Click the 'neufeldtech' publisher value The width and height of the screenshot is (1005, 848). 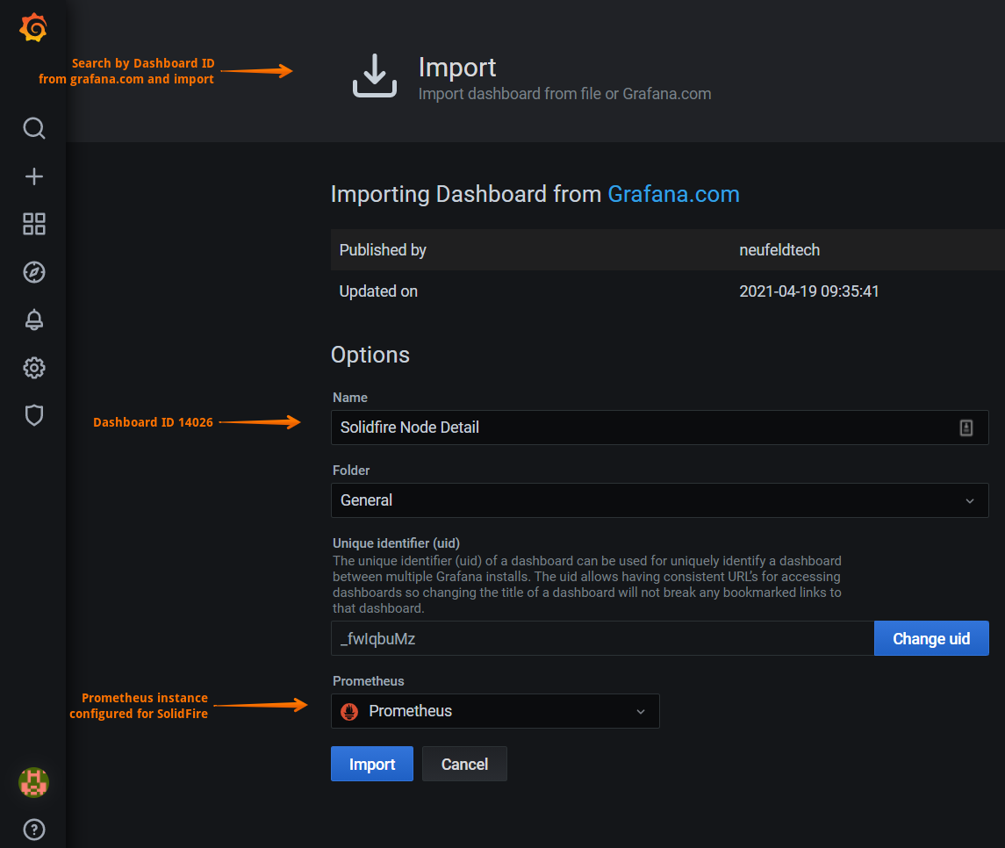779,250
